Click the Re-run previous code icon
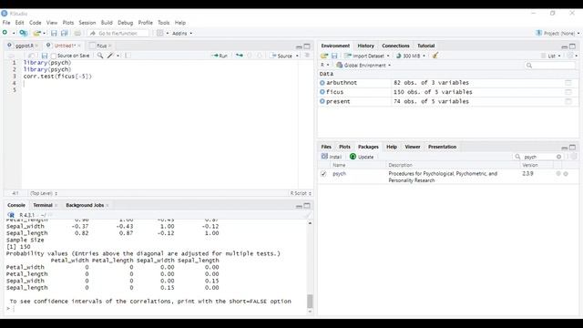This screenshot has height=328, width=583. (240, 56)
